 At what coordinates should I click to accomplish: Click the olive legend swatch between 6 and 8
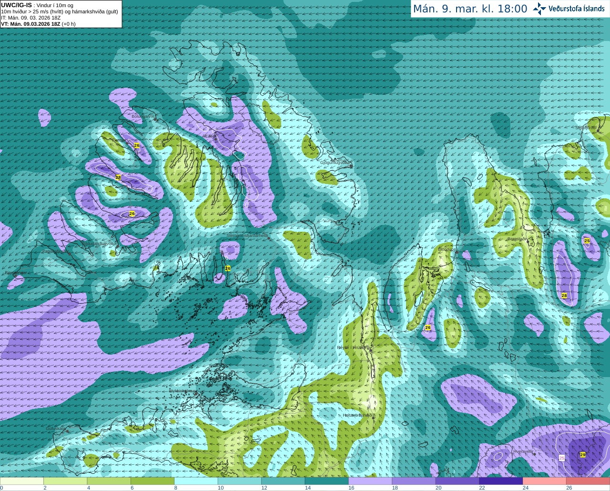(x=152, y=481)
